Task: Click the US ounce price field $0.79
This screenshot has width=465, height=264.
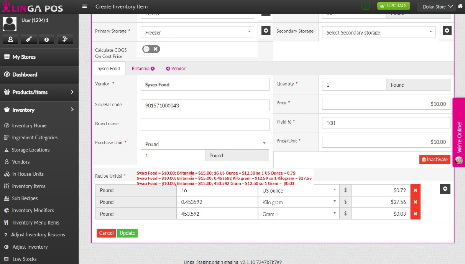Action: pyautogui.click(x=381, y=190)
